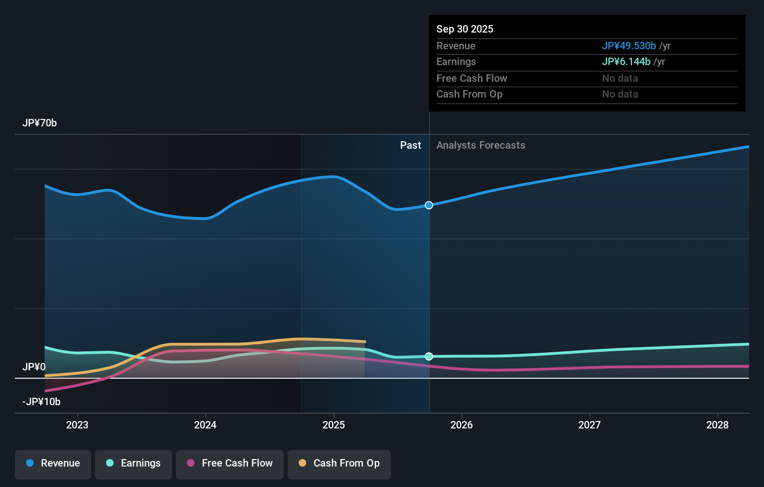This screenshot has height=487, width=764.
Task: Toggle the pink Free Cash Flow legend dot
Action: (191, 463)
